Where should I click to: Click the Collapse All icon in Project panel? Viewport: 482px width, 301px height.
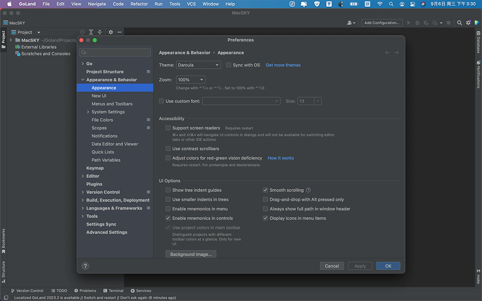tap(100, 32)
